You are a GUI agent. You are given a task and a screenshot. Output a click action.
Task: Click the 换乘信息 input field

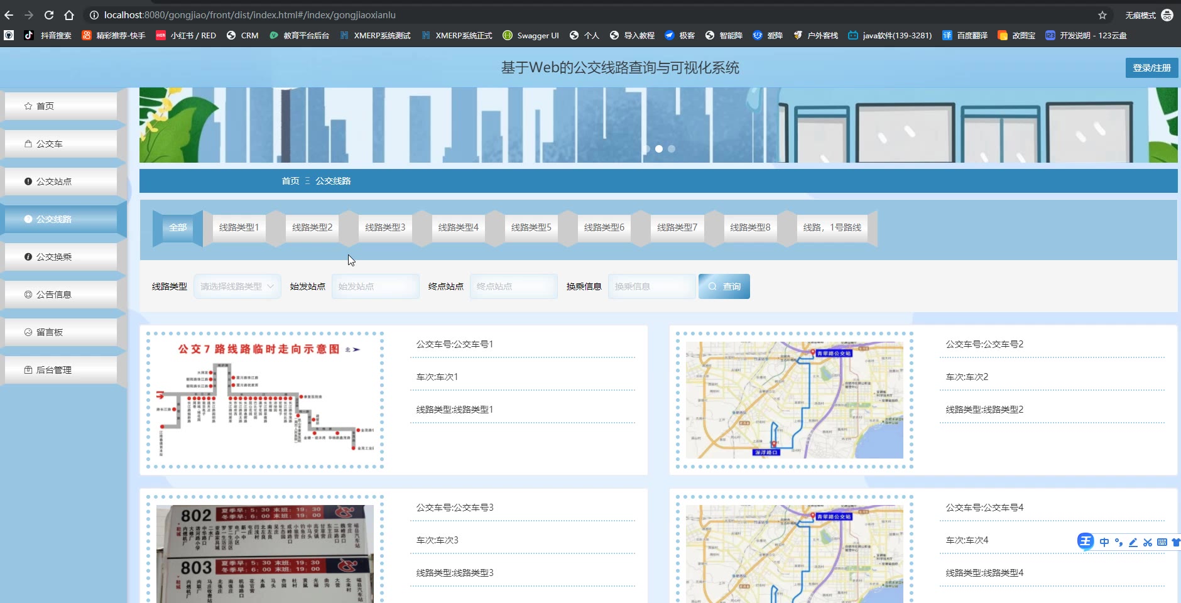point(652,286)
